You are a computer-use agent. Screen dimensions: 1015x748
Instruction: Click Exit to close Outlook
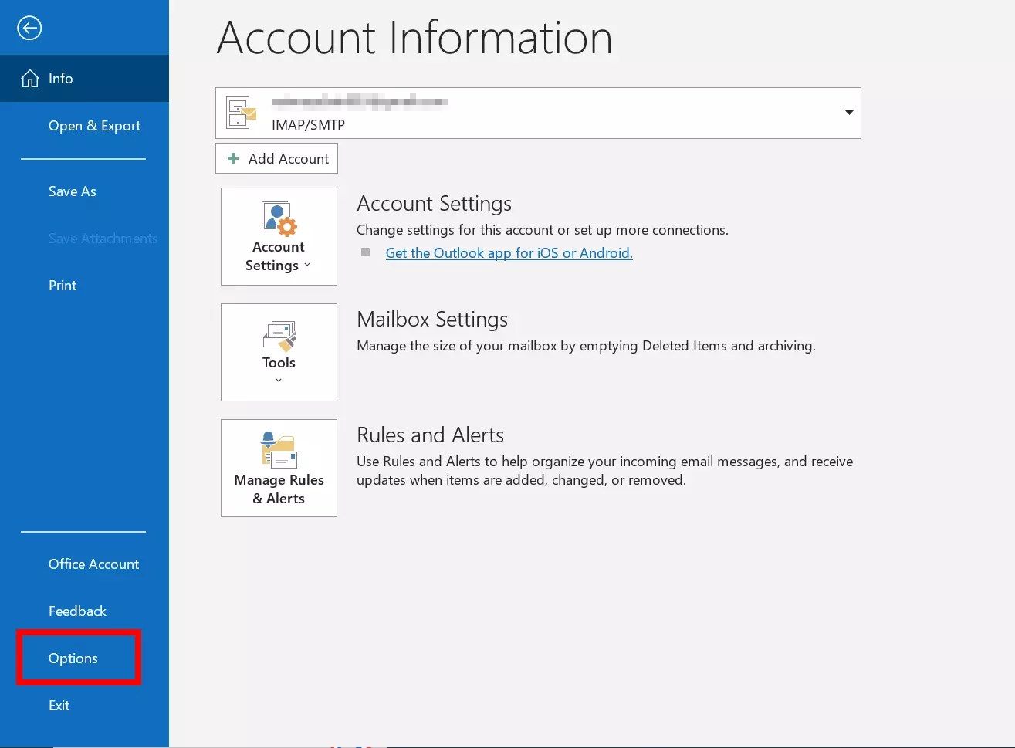click(x=59, y=705)
